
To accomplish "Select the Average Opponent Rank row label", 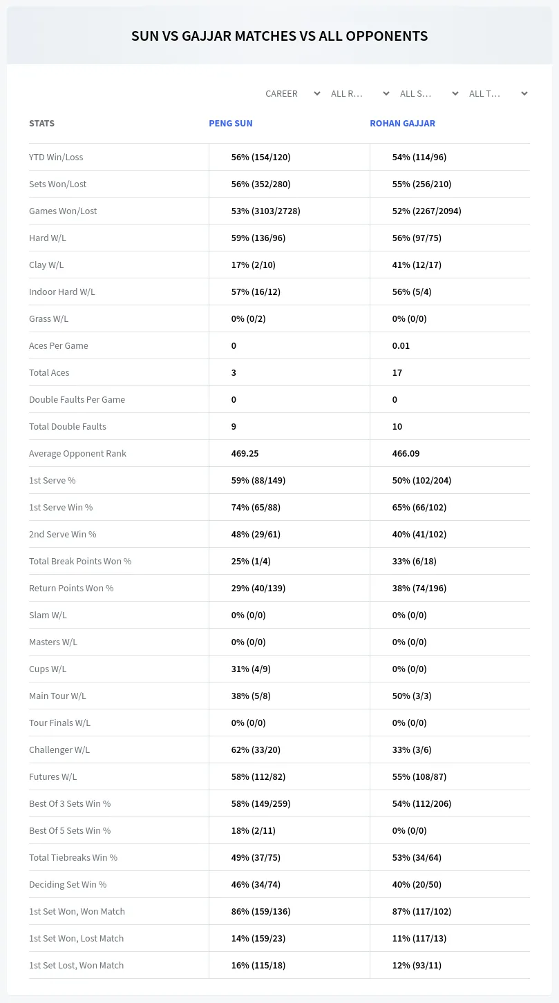I will (x=77, y=453).
